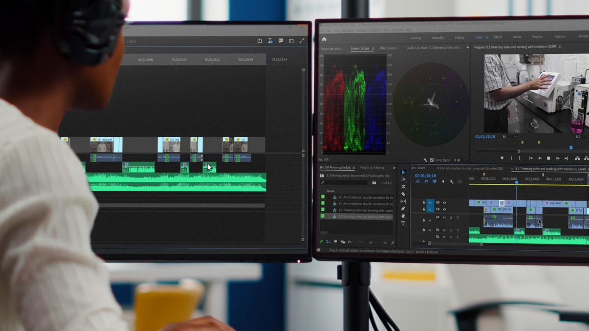The height and width of the screenshot is (331, 589).
Task: Enable the Clamp Signal checkbox
Action: tap(432, 160)
